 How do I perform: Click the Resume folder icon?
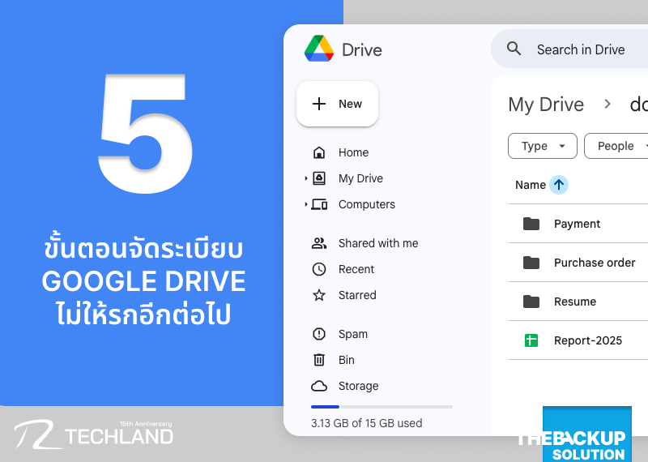point(531,302)
